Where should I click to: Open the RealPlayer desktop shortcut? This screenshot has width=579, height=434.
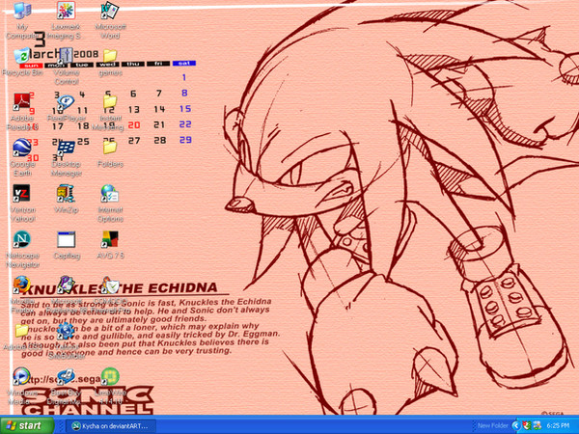click(x=66, y=102)
